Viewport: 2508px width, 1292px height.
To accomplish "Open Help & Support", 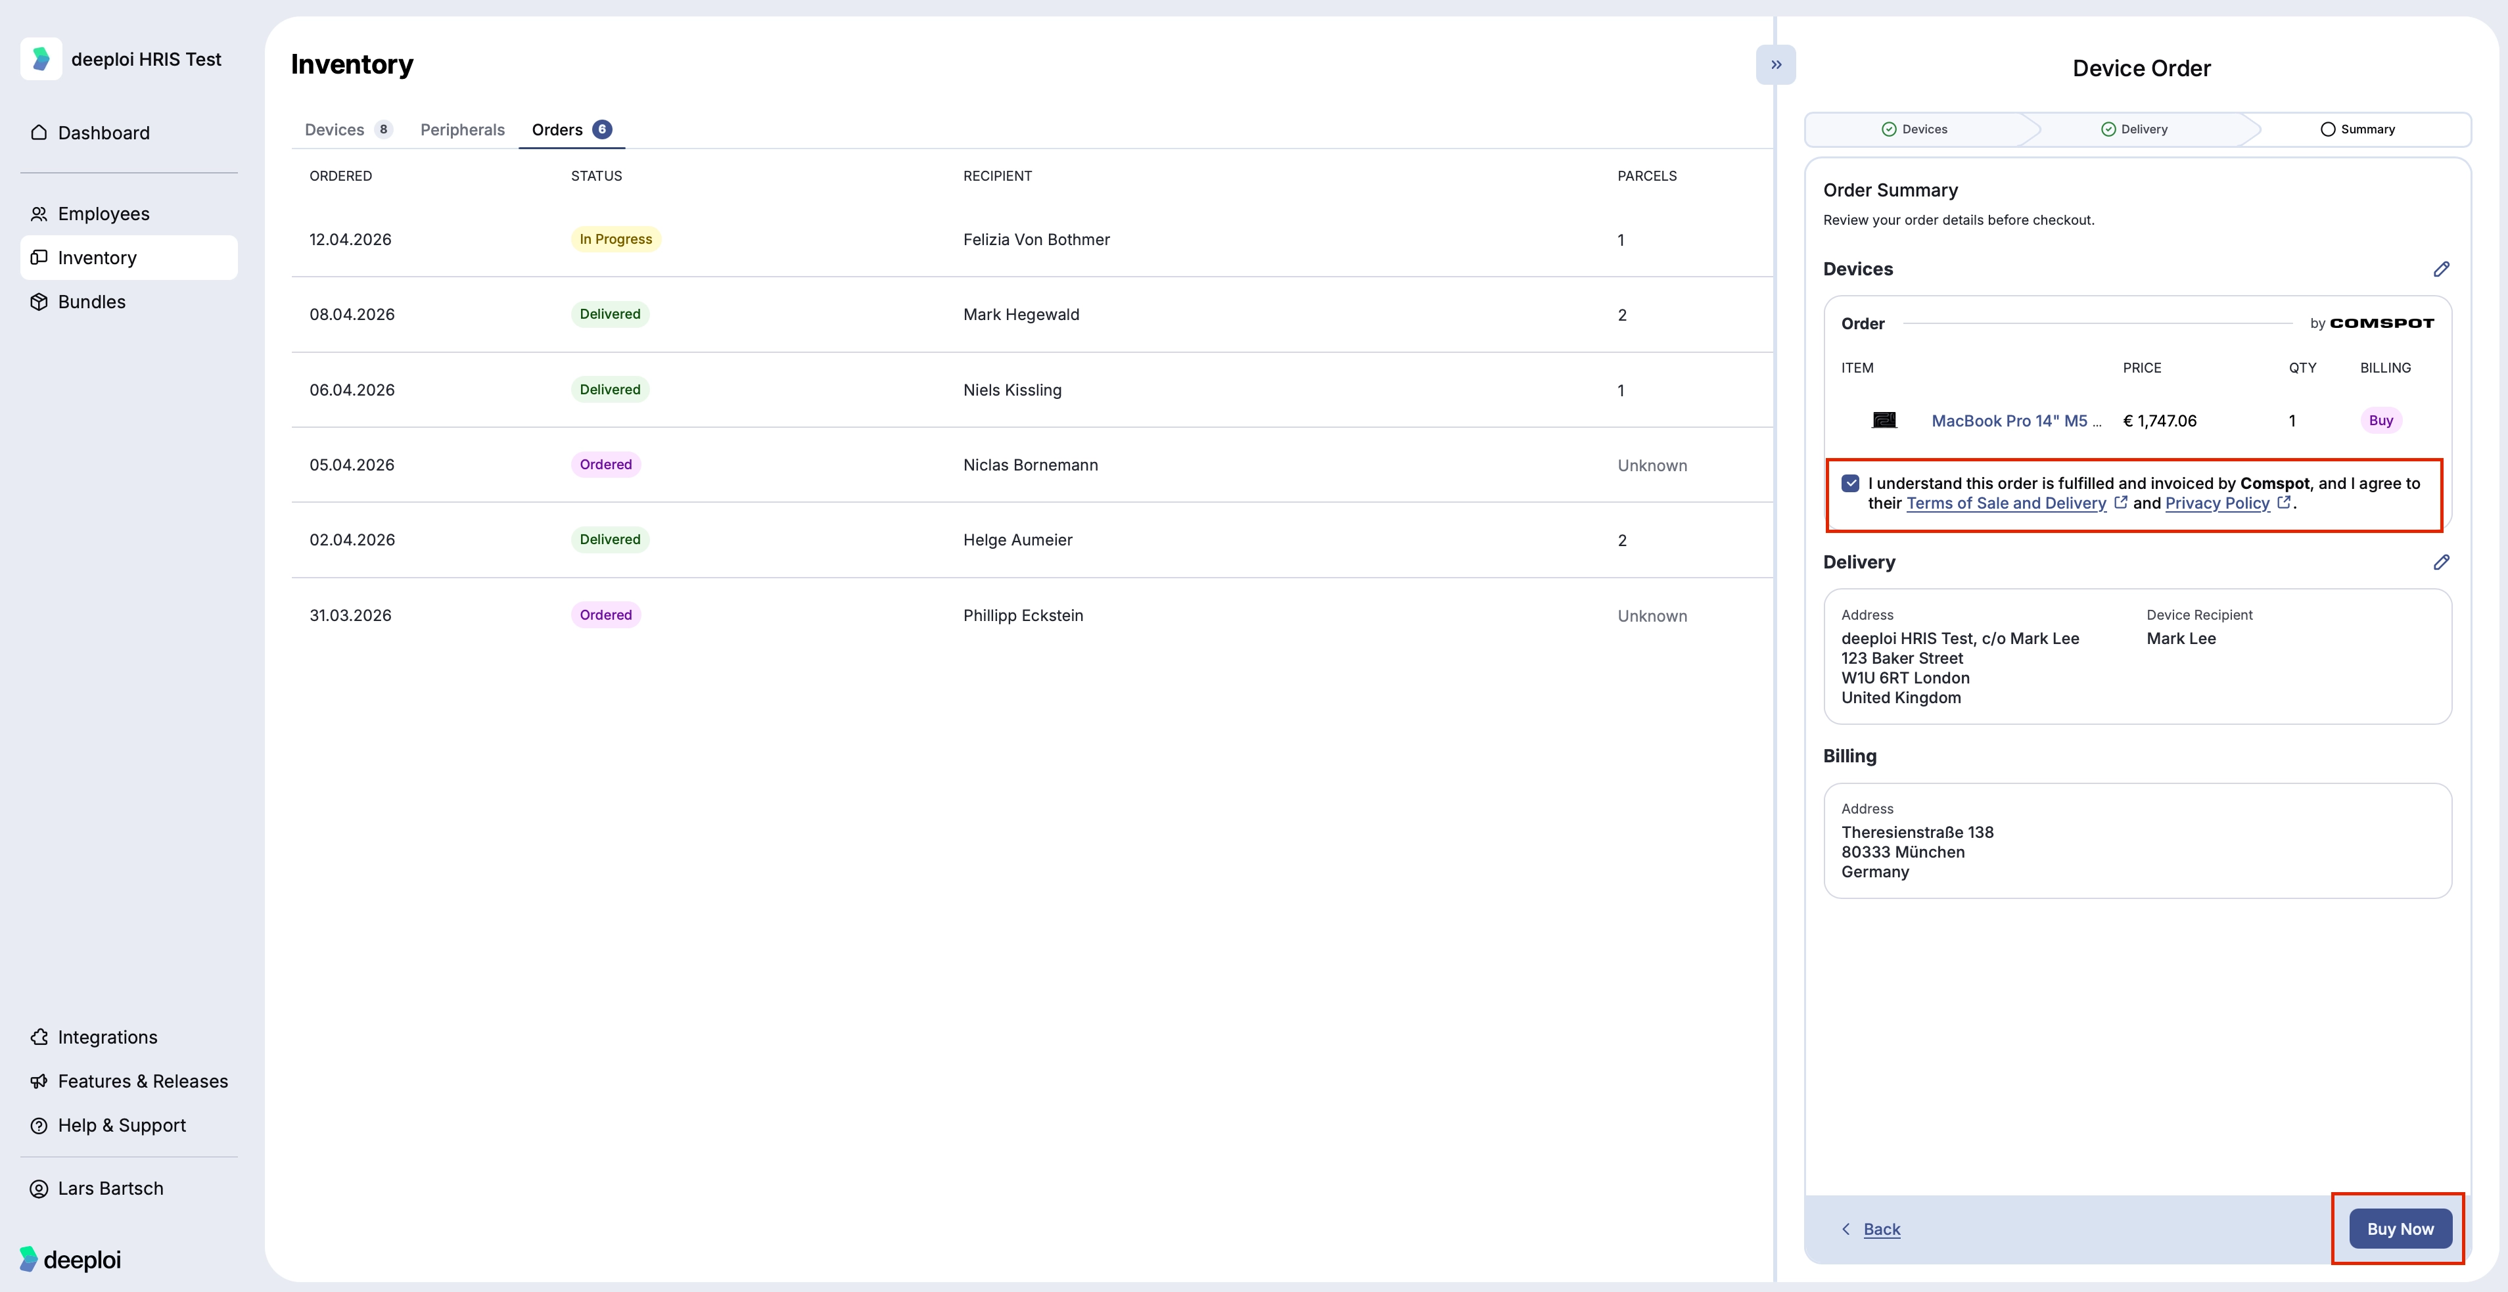I will (129, 1124).
